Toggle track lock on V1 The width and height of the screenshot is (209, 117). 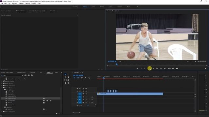[77, 94]
